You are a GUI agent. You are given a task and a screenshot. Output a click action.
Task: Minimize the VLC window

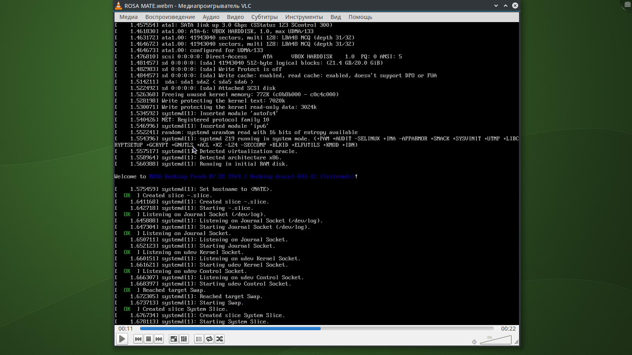[x=496, y=6]
